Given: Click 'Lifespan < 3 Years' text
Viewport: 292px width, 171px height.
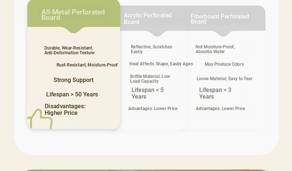Looking at the screenshot, I should pyautogui.click(x=215, y=93).
